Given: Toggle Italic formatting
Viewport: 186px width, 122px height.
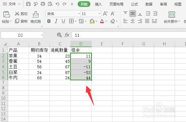Looking at the screenshot, I should (56, 21).
